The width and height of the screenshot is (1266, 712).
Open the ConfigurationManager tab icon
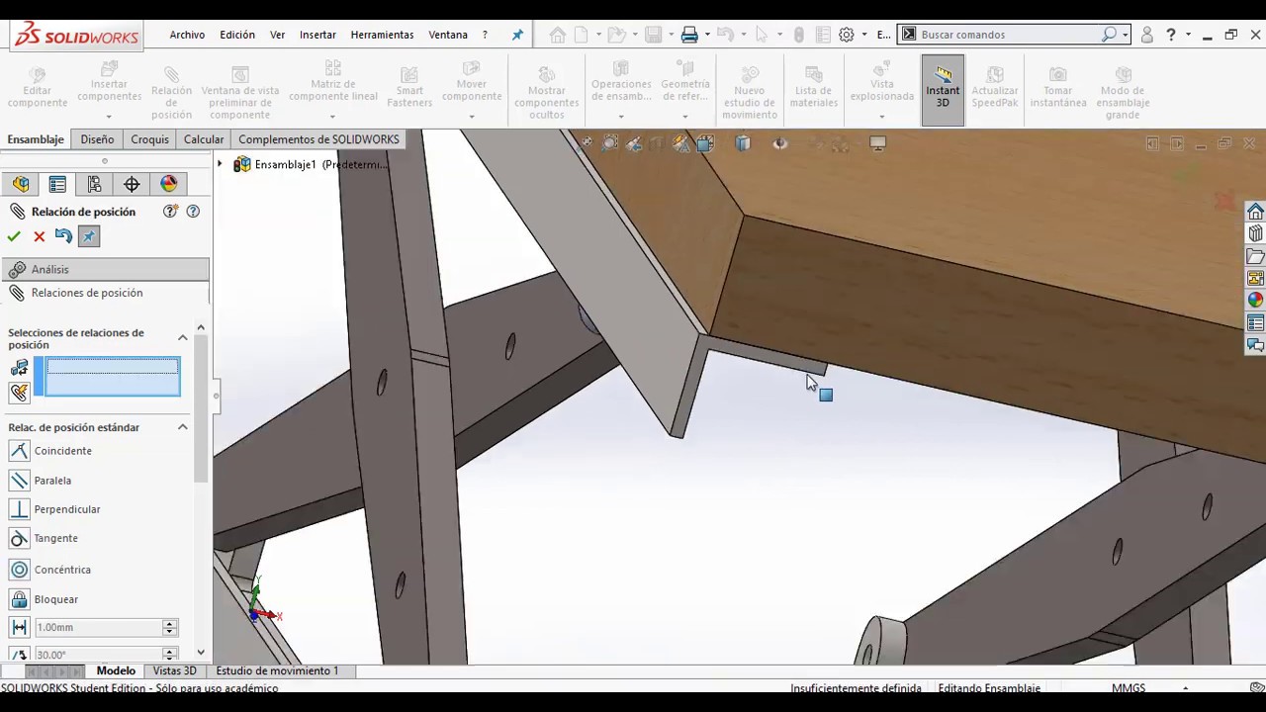click(x=94, y=184)
